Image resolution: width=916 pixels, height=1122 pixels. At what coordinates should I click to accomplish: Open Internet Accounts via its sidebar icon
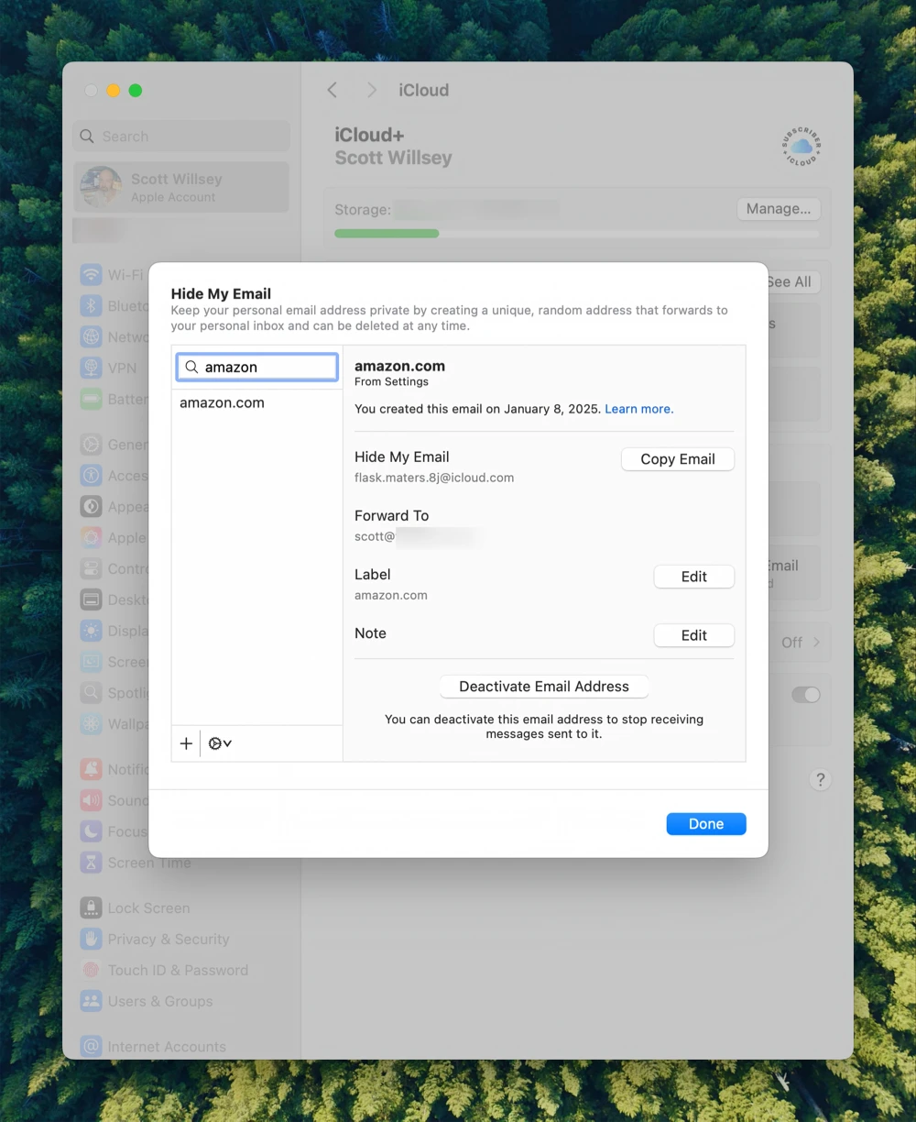(x=91, y=1046)
